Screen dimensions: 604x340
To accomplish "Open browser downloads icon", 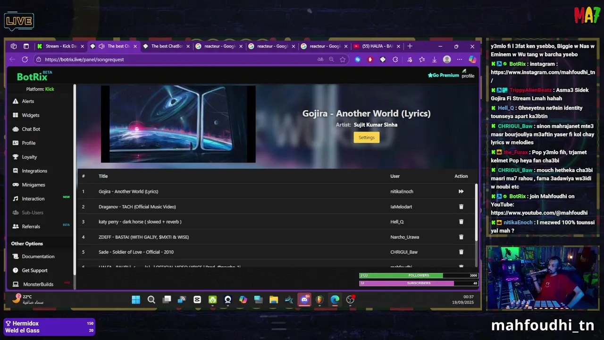I will coord(434,59).
